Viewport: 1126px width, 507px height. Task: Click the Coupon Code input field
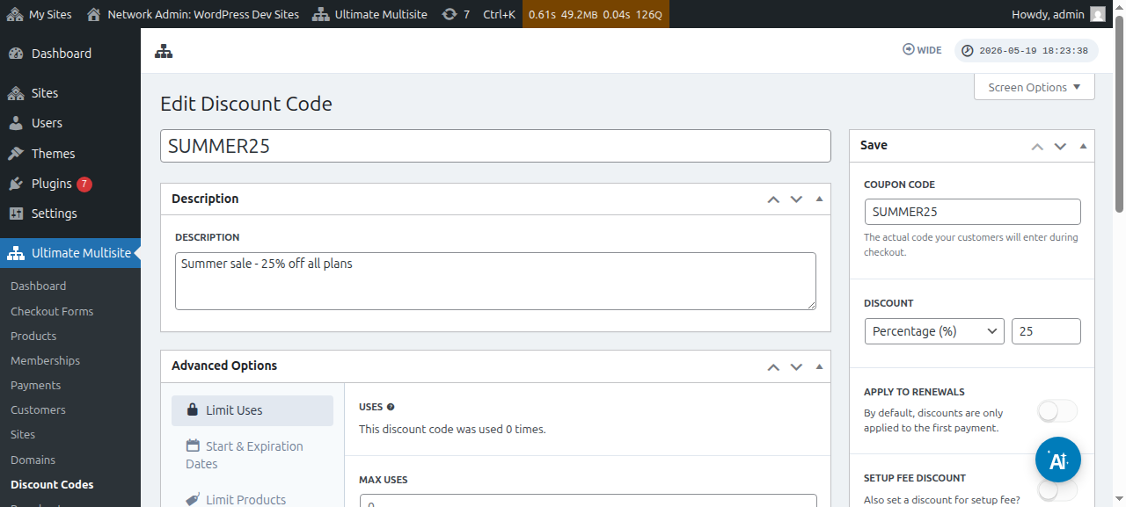tap(972, 212)
